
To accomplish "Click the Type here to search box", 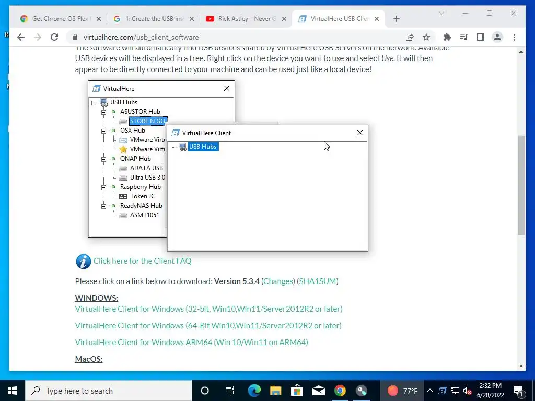I will [109, 391].
